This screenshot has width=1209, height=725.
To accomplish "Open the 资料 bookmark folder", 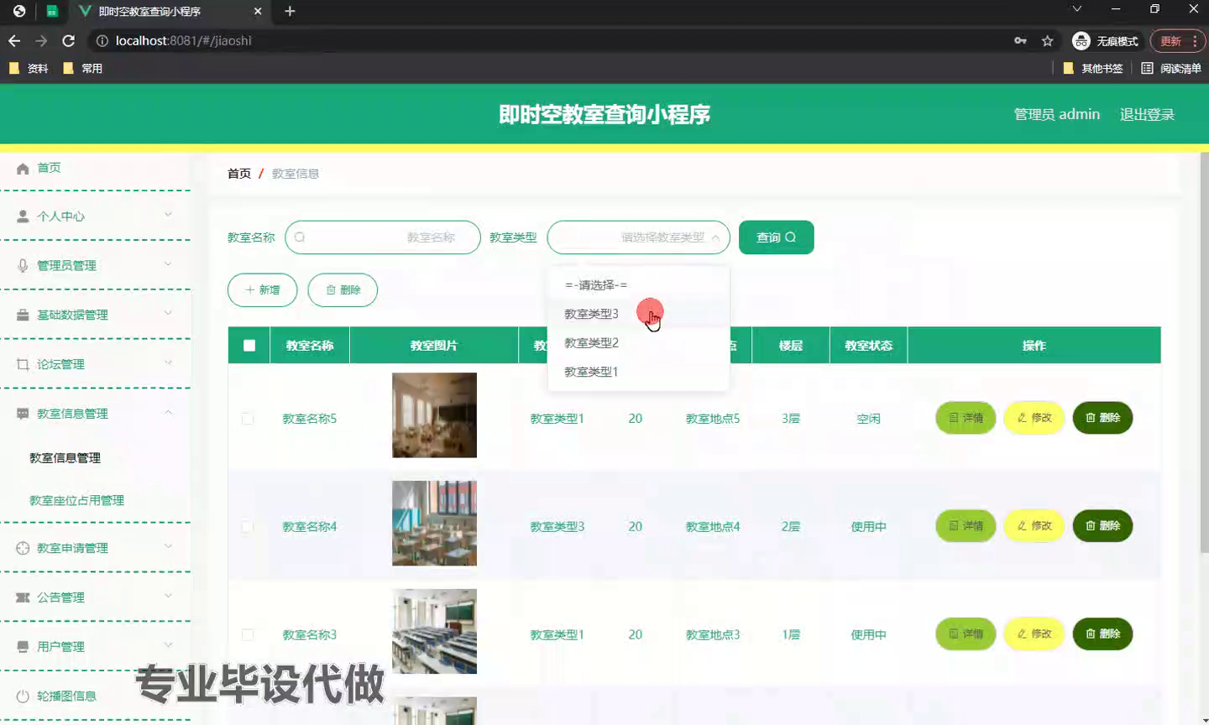I will tap(29, 68).
